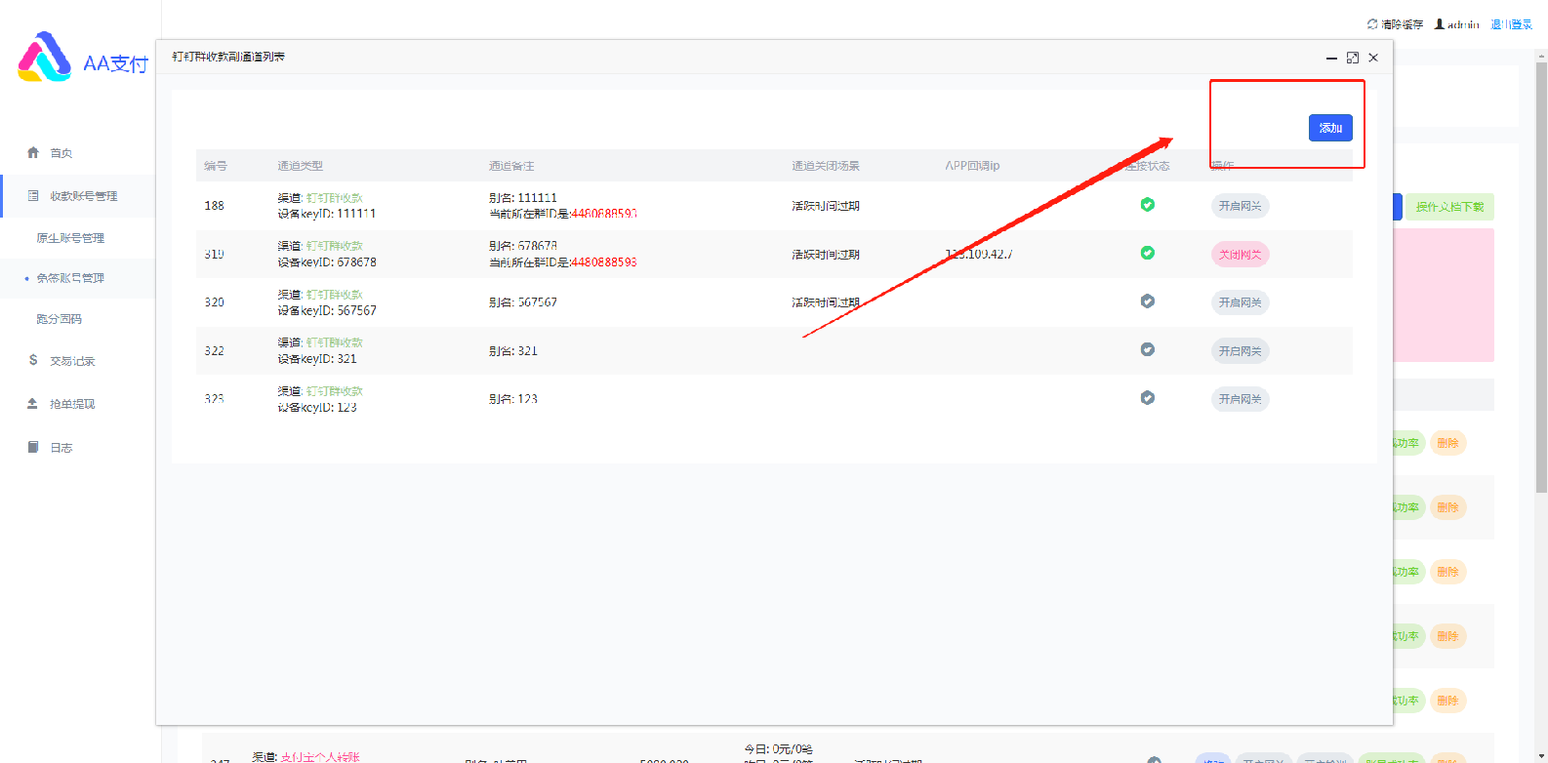Click green connection status icon for row 188

(1148, 205)
